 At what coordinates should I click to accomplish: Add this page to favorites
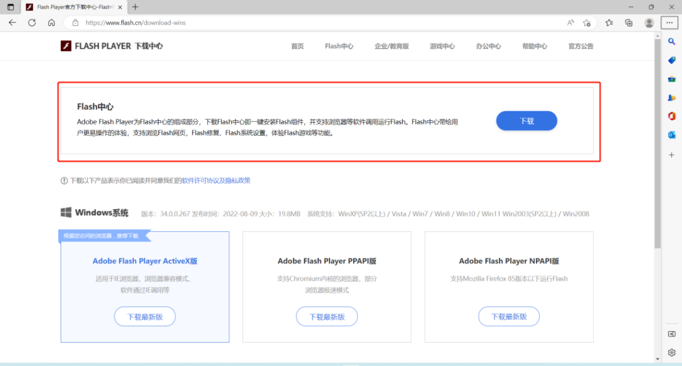click(587, 23)
